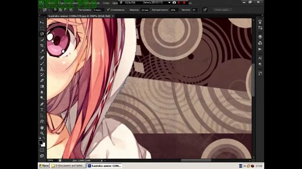Click the Ширина width input field
302x169 pixels.
tap(145, 10)
